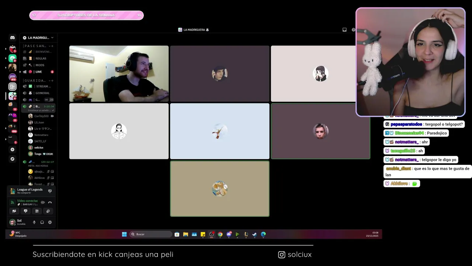
Task: Open the inbox icon in top bar
Action: click(344, 30)
